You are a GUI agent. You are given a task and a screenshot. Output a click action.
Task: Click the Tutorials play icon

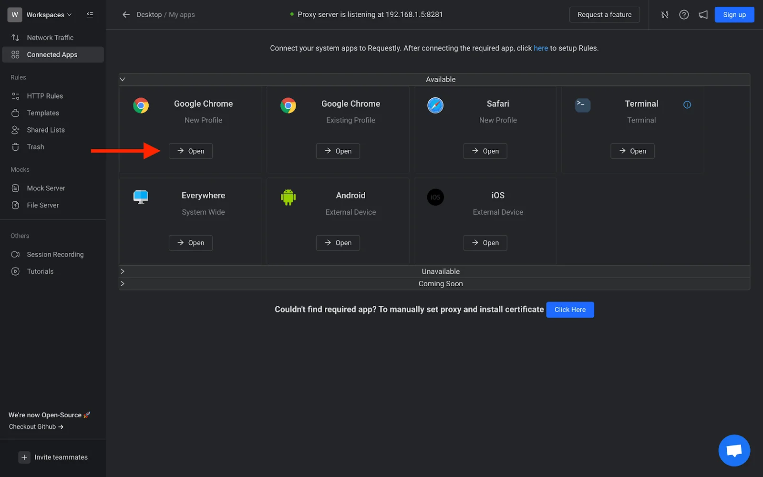point(15,271)
